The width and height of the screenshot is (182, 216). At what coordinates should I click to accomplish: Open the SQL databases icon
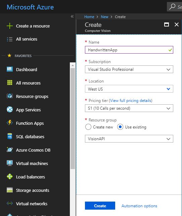[x=10, y=137]
